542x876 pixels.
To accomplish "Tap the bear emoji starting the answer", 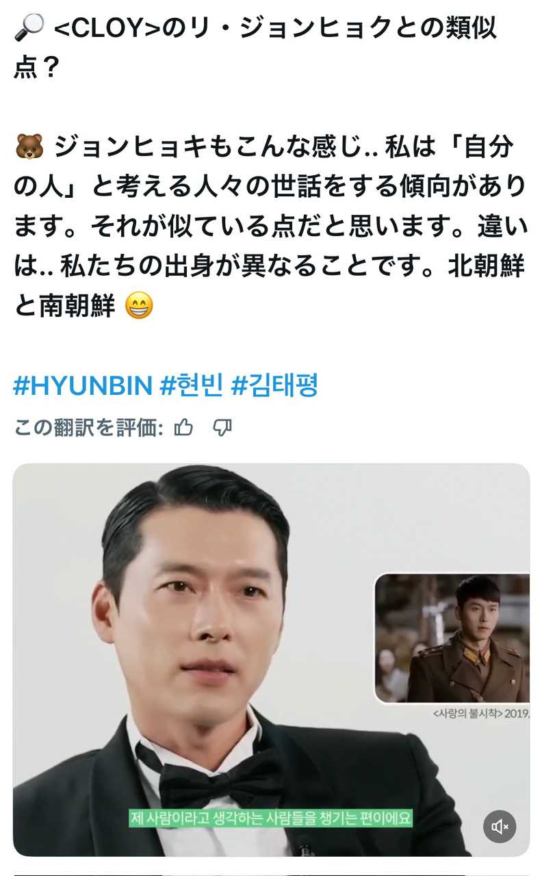I will point(28,147).
